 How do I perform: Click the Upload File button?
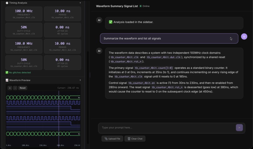pyautogui.click(x=112, y=139)
